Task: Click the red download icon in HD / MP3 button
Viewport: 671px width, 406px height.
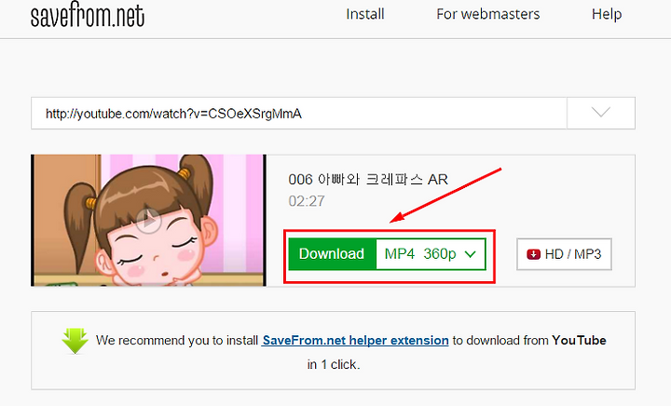Action: 533,254
